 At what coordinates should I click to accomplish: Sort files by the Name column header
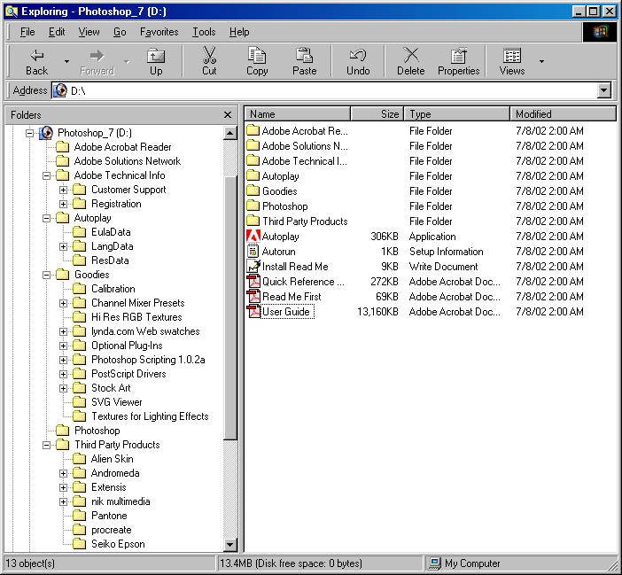pyautogui.click(x=297, y=113)
